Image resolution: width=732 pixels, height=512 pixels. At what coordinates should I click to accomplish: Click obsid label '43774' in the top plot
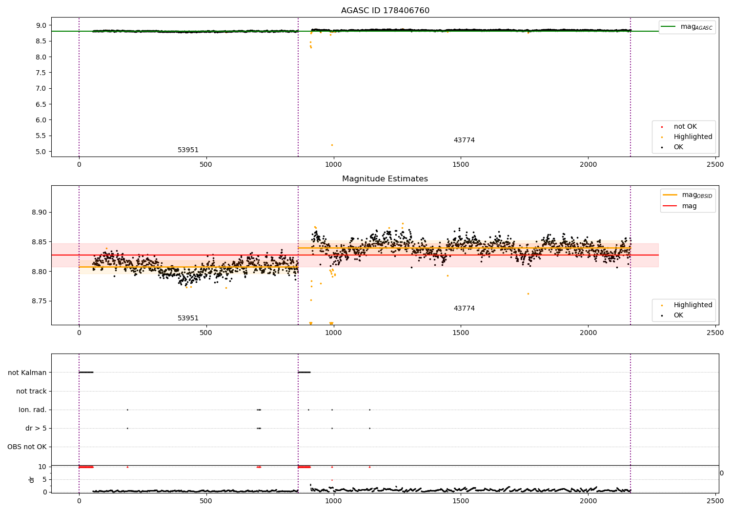pos(464,140)
